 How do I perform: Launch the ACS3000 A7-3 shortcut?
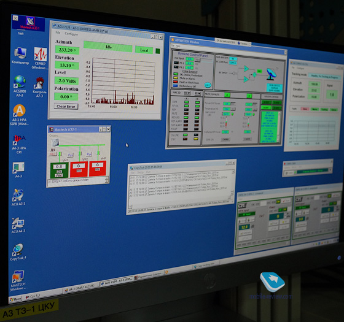20,86
